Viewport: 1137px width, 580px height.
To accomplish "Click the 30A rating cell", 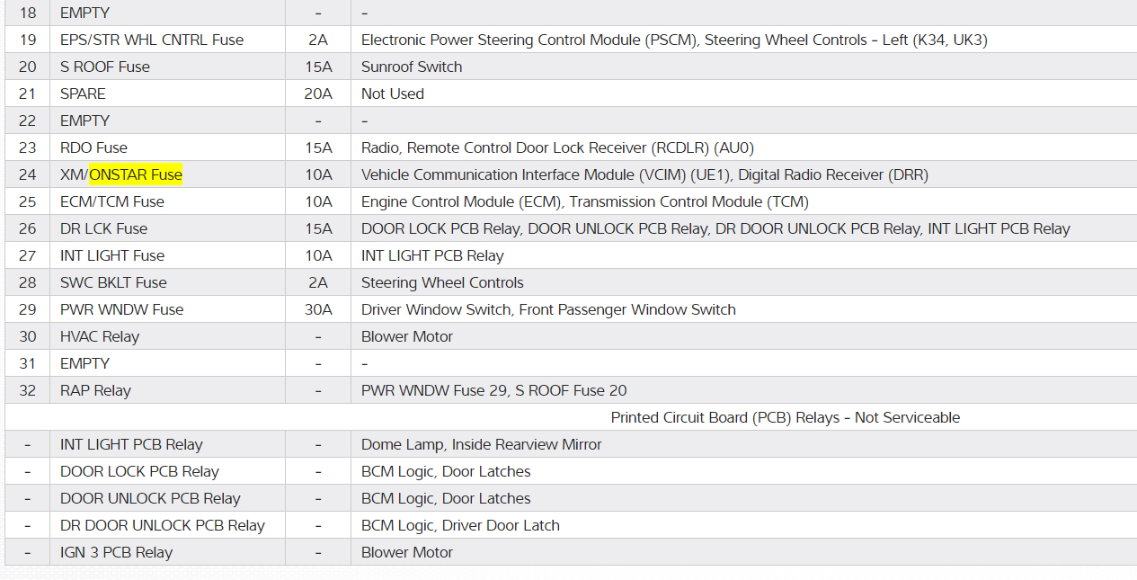I will click(318, 309).
